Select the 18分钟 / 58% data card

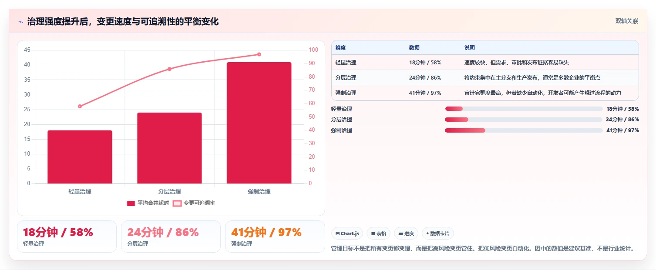(67, 237)
